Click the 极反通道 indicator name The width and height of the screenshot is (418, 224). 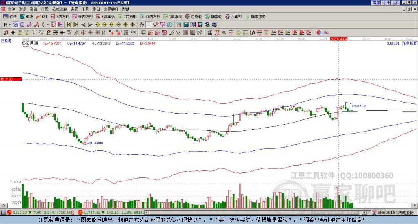click(30, 43)
